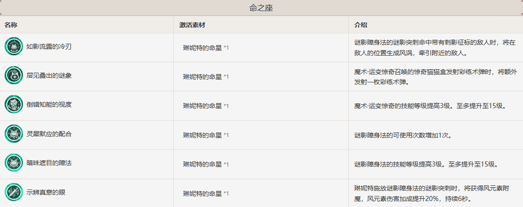Open the 如影流露的冷刃 name link
This screenshot has height=207, width=523.
(49, 46)
